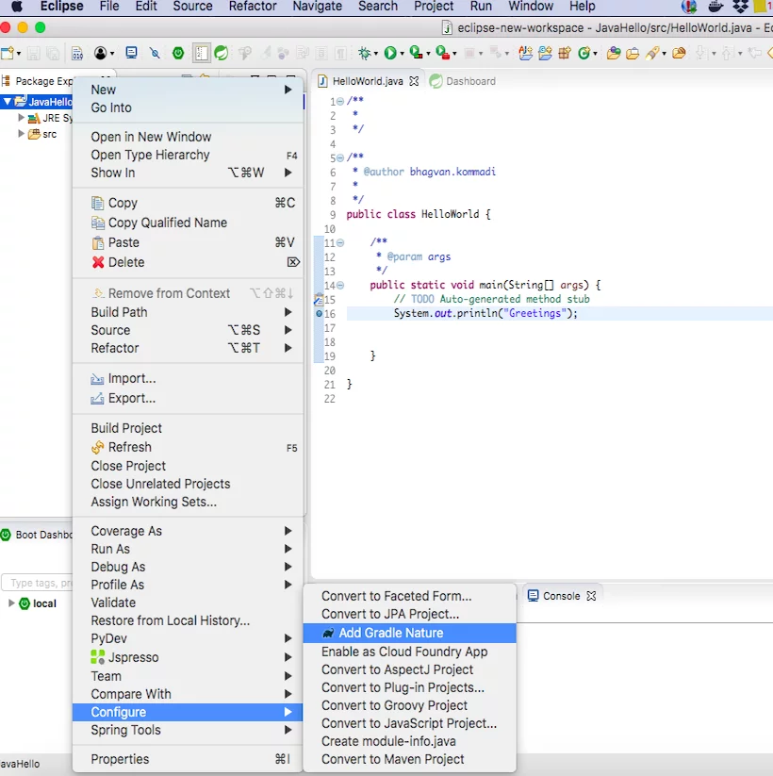Open dropdown arrow beside Run button
The image size is (773, 776).
tap(402, 54)
